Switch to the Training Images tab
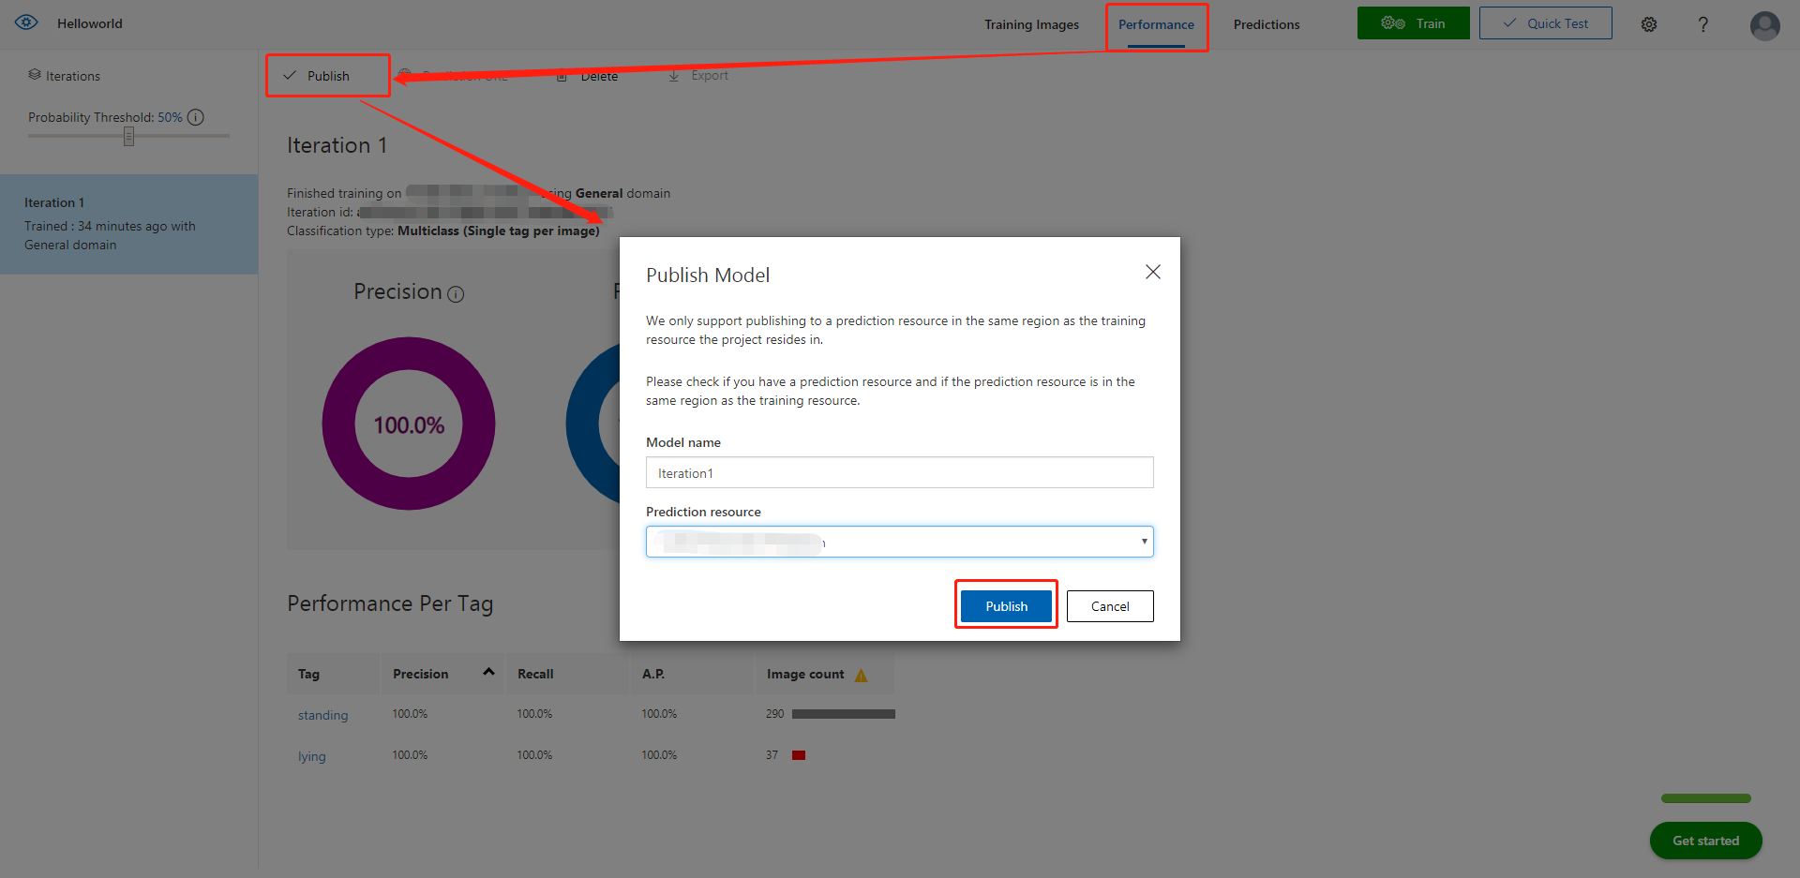This screenshot has height=878, width=1800. click(x=1031, y=24)
